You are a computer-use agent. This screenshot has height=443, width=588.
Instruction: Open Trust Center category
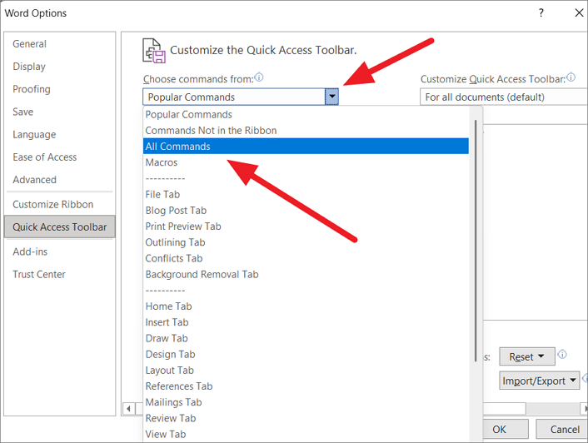tap(60, 274)
